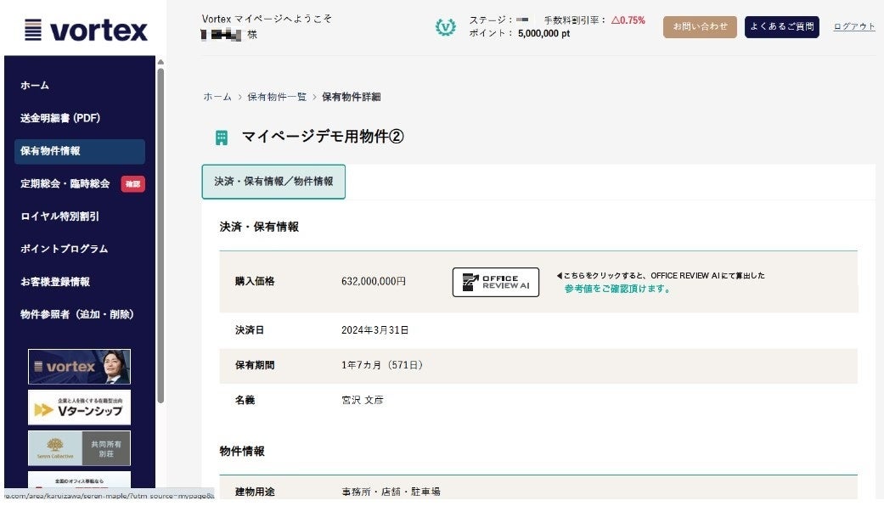Viewport: 884px width, 506px height.
Task: Click the building icon beside property title
Action: click(x=222, y=138)
